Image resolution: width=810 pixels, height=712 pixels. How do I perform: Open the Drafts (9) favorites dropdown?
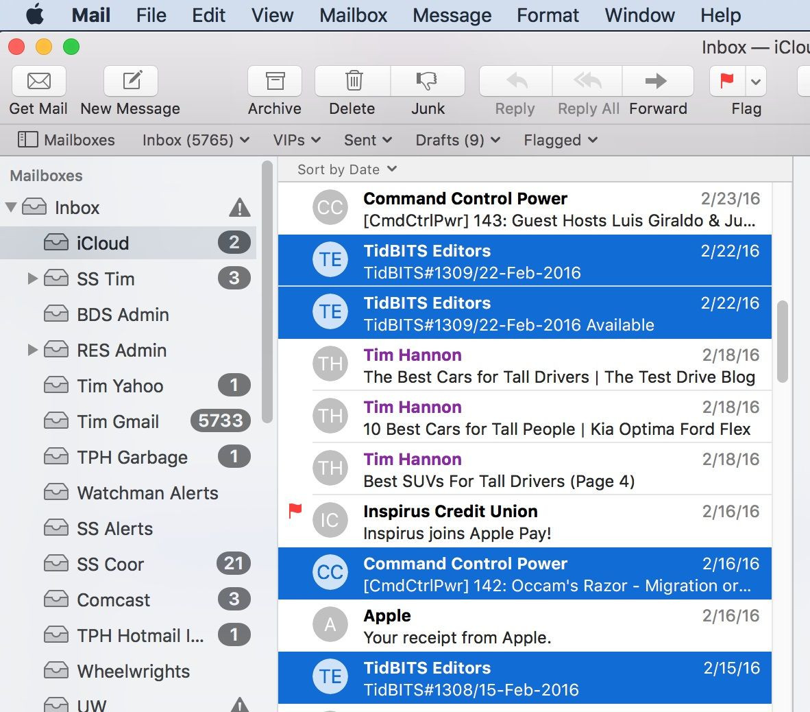point(458,140)
